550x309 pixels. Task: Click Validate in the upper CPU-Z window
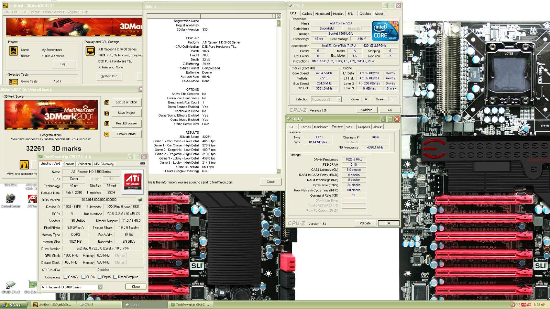pos(367,110)
